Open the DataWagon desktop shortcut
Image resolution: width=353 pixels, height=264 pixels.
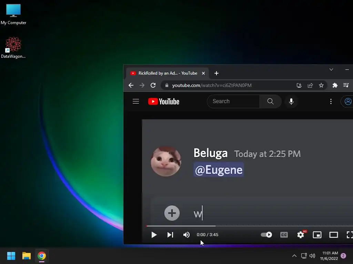[x=13, y=47]
